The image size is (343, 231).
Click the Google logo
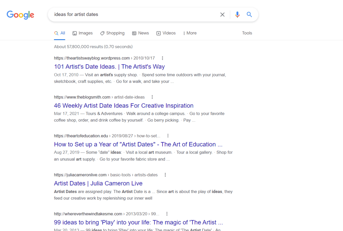pos(20,15)
